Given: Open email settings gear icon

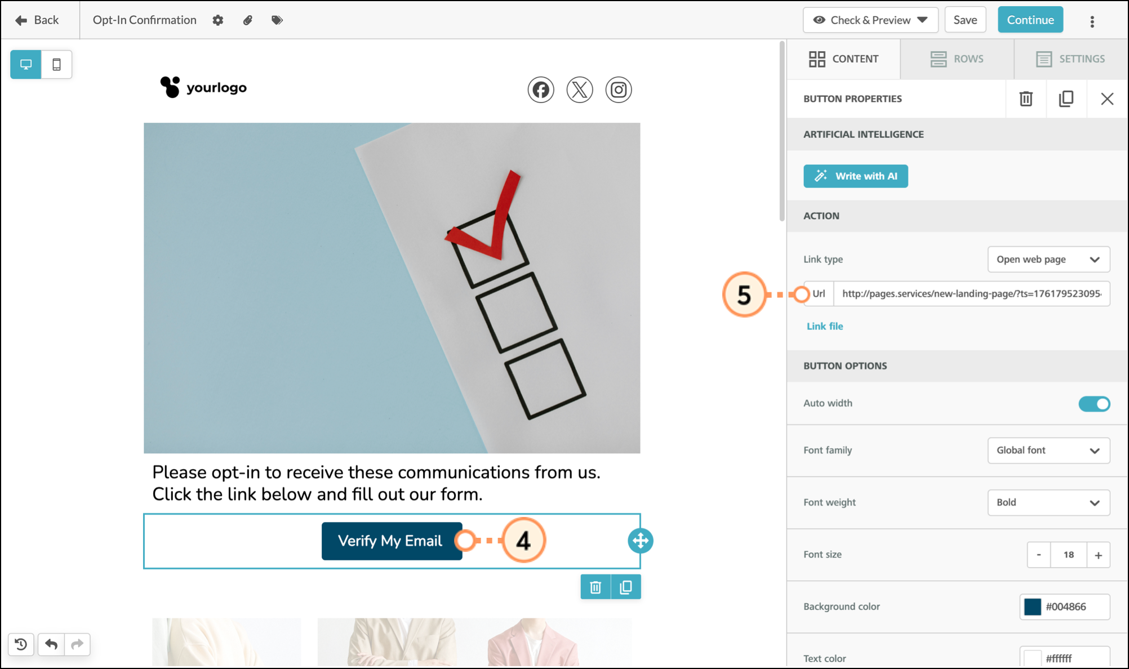Looking at the screenshot, I should pyautogui.click(x=218, y=20).
